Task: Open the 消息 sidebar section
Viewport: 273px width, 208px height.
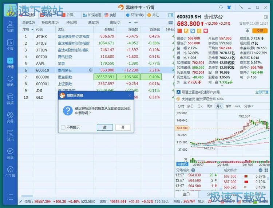Action: click(x=10, y=154)
